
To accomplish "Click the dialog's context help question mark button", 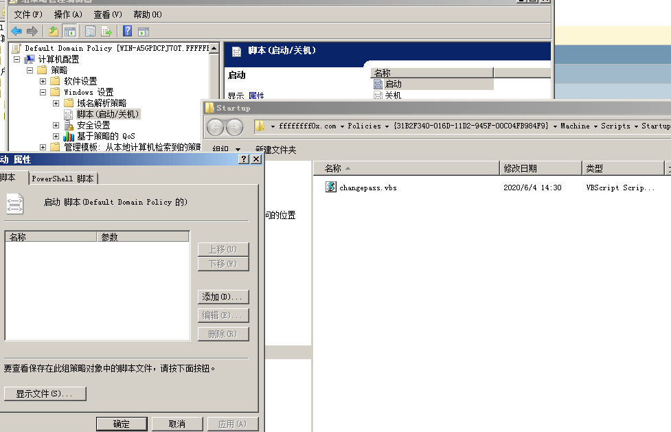I will click(244, 159).
